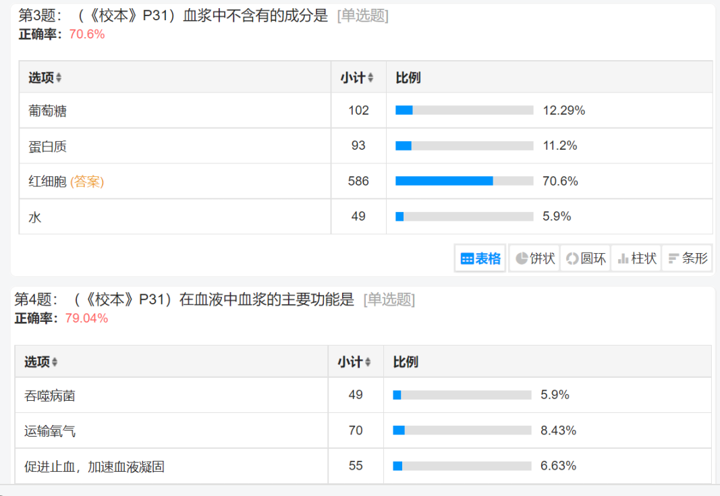Select the 圆环 donut chart view
720x496 pixels.
click(x=586, y=258)
